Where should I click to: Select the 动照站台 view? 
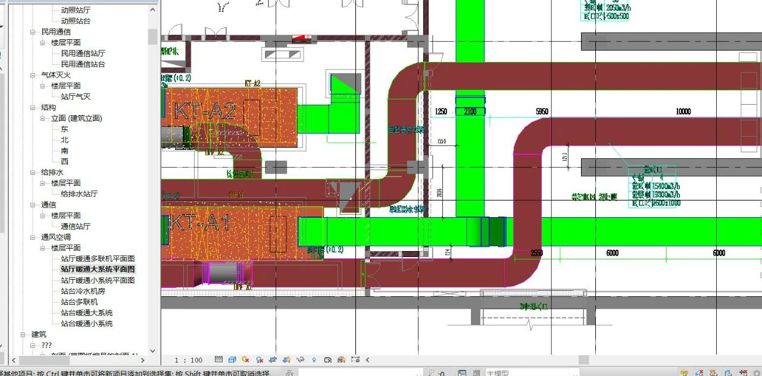[76, 21]
